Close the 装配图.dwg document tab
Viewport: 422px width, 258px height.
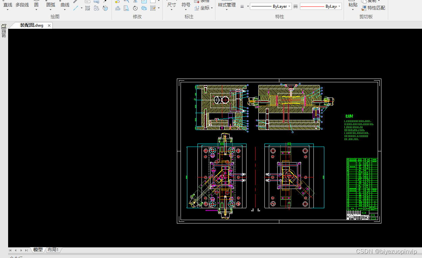pos(49,25)
